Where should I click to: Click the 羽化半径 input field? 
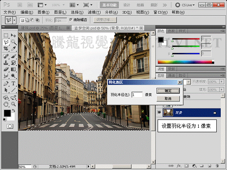137,95
